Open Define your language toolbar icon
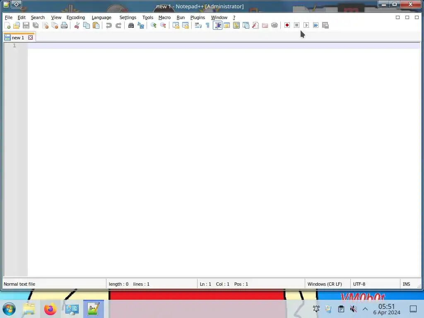Viewport: 424px width, 318px height. click(227, 25)
